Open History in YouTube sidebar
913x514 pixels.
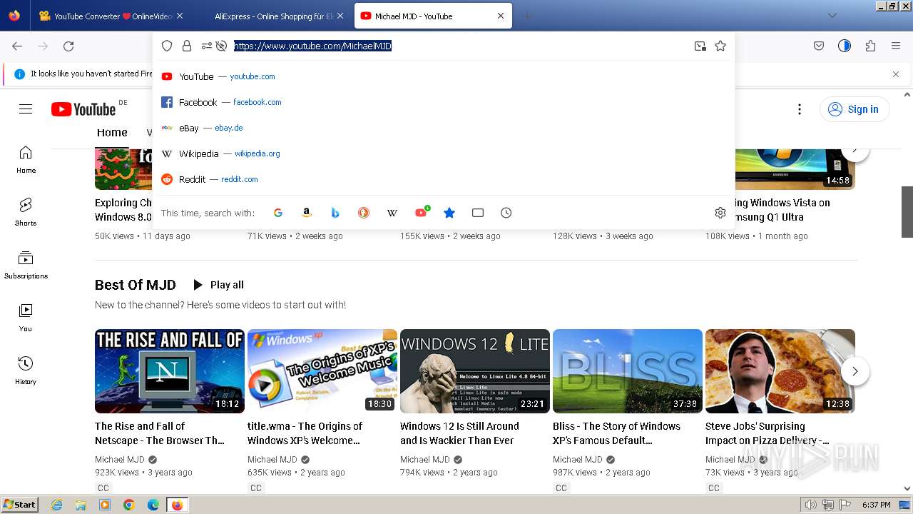26,371
